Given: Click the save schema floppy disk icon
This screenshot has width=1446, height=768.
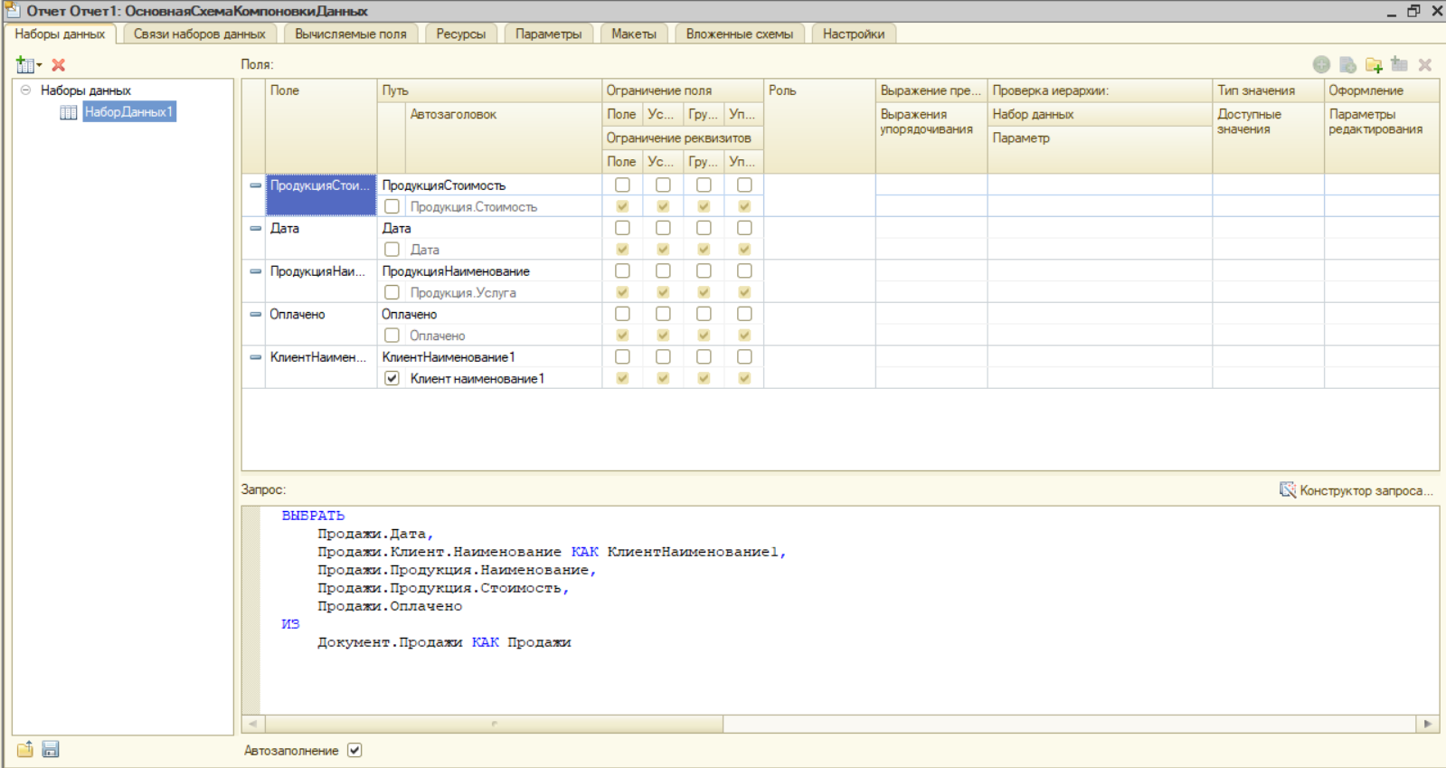Looking at the screenshot, I should tap(51, 749).
